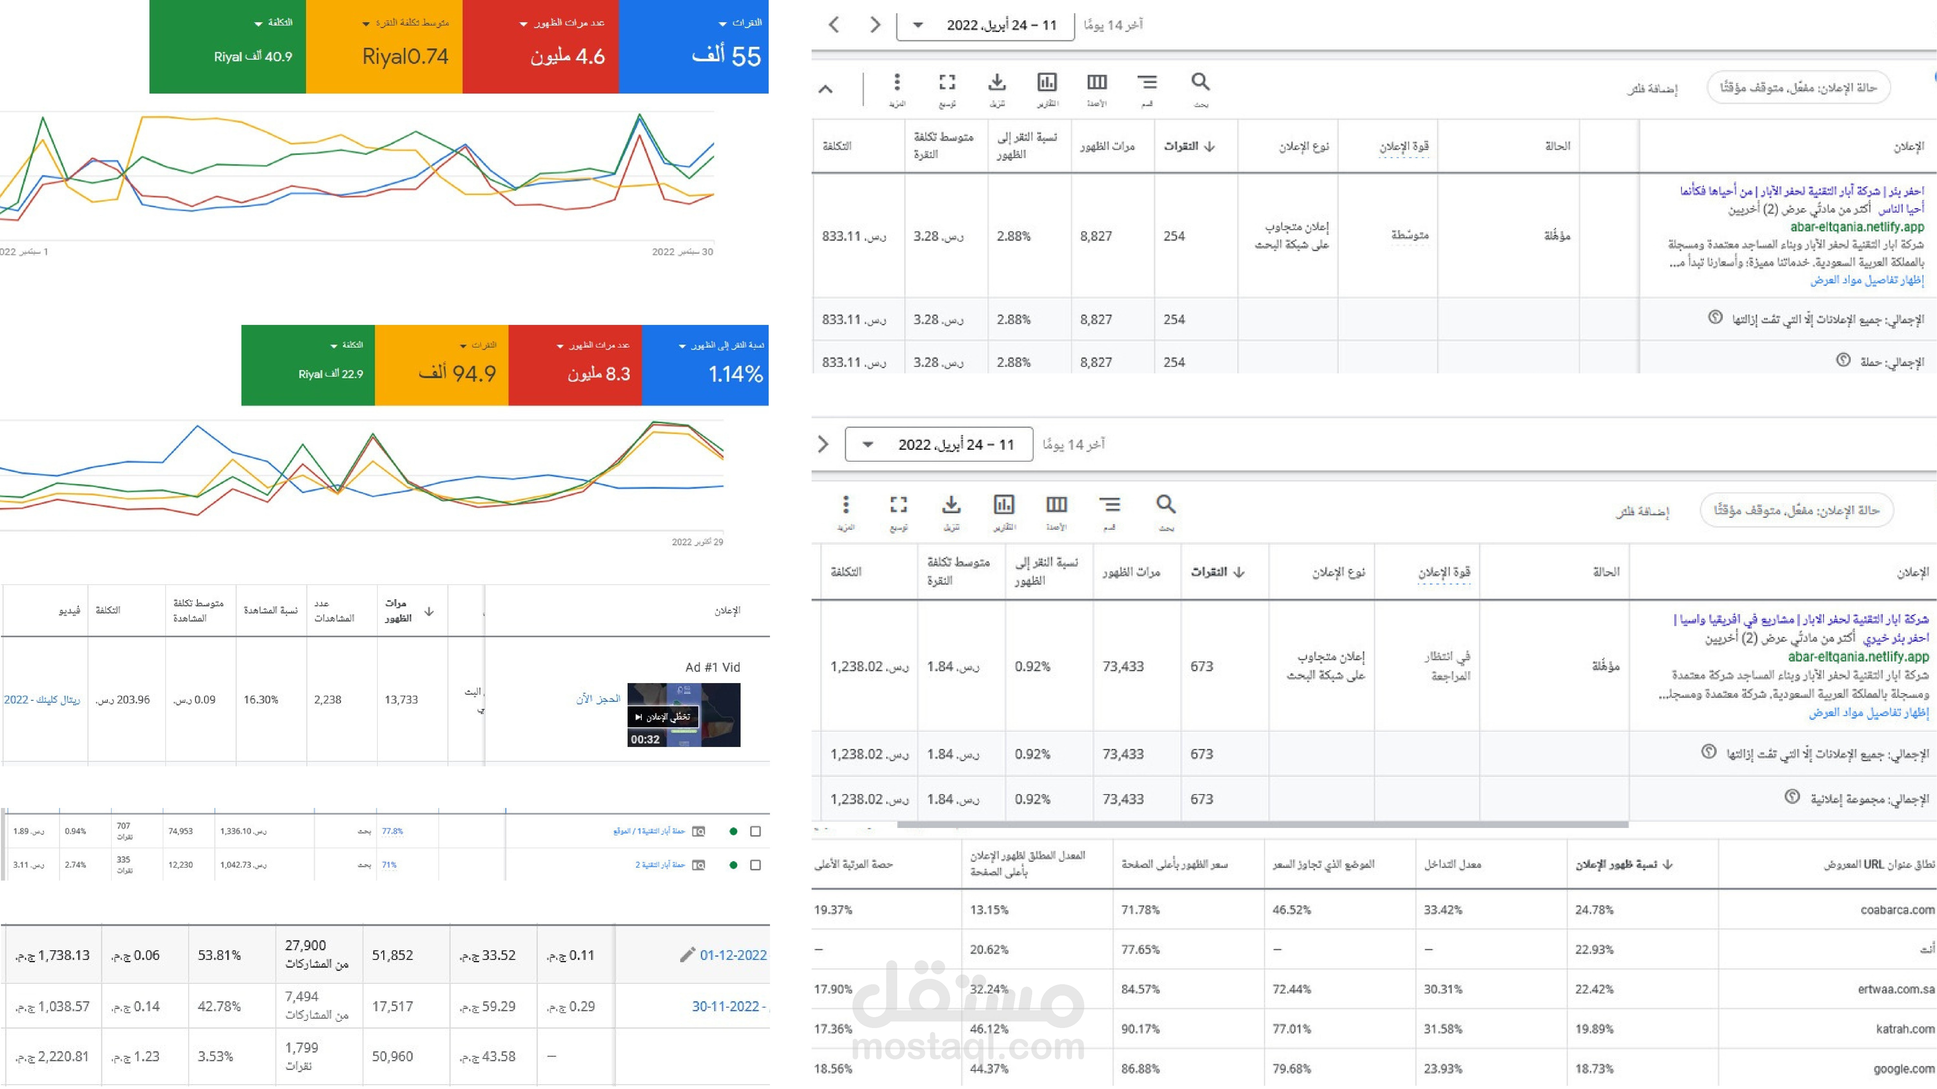Screen dimensions: 1937x1089
Task: Click the search icon in upper ads toolbar
Action: [1200, 82]
